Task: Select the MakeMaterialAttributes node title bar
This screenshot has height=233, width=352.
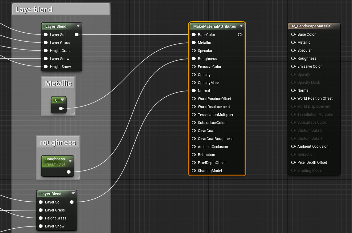Action: click(x=214, y=26)
